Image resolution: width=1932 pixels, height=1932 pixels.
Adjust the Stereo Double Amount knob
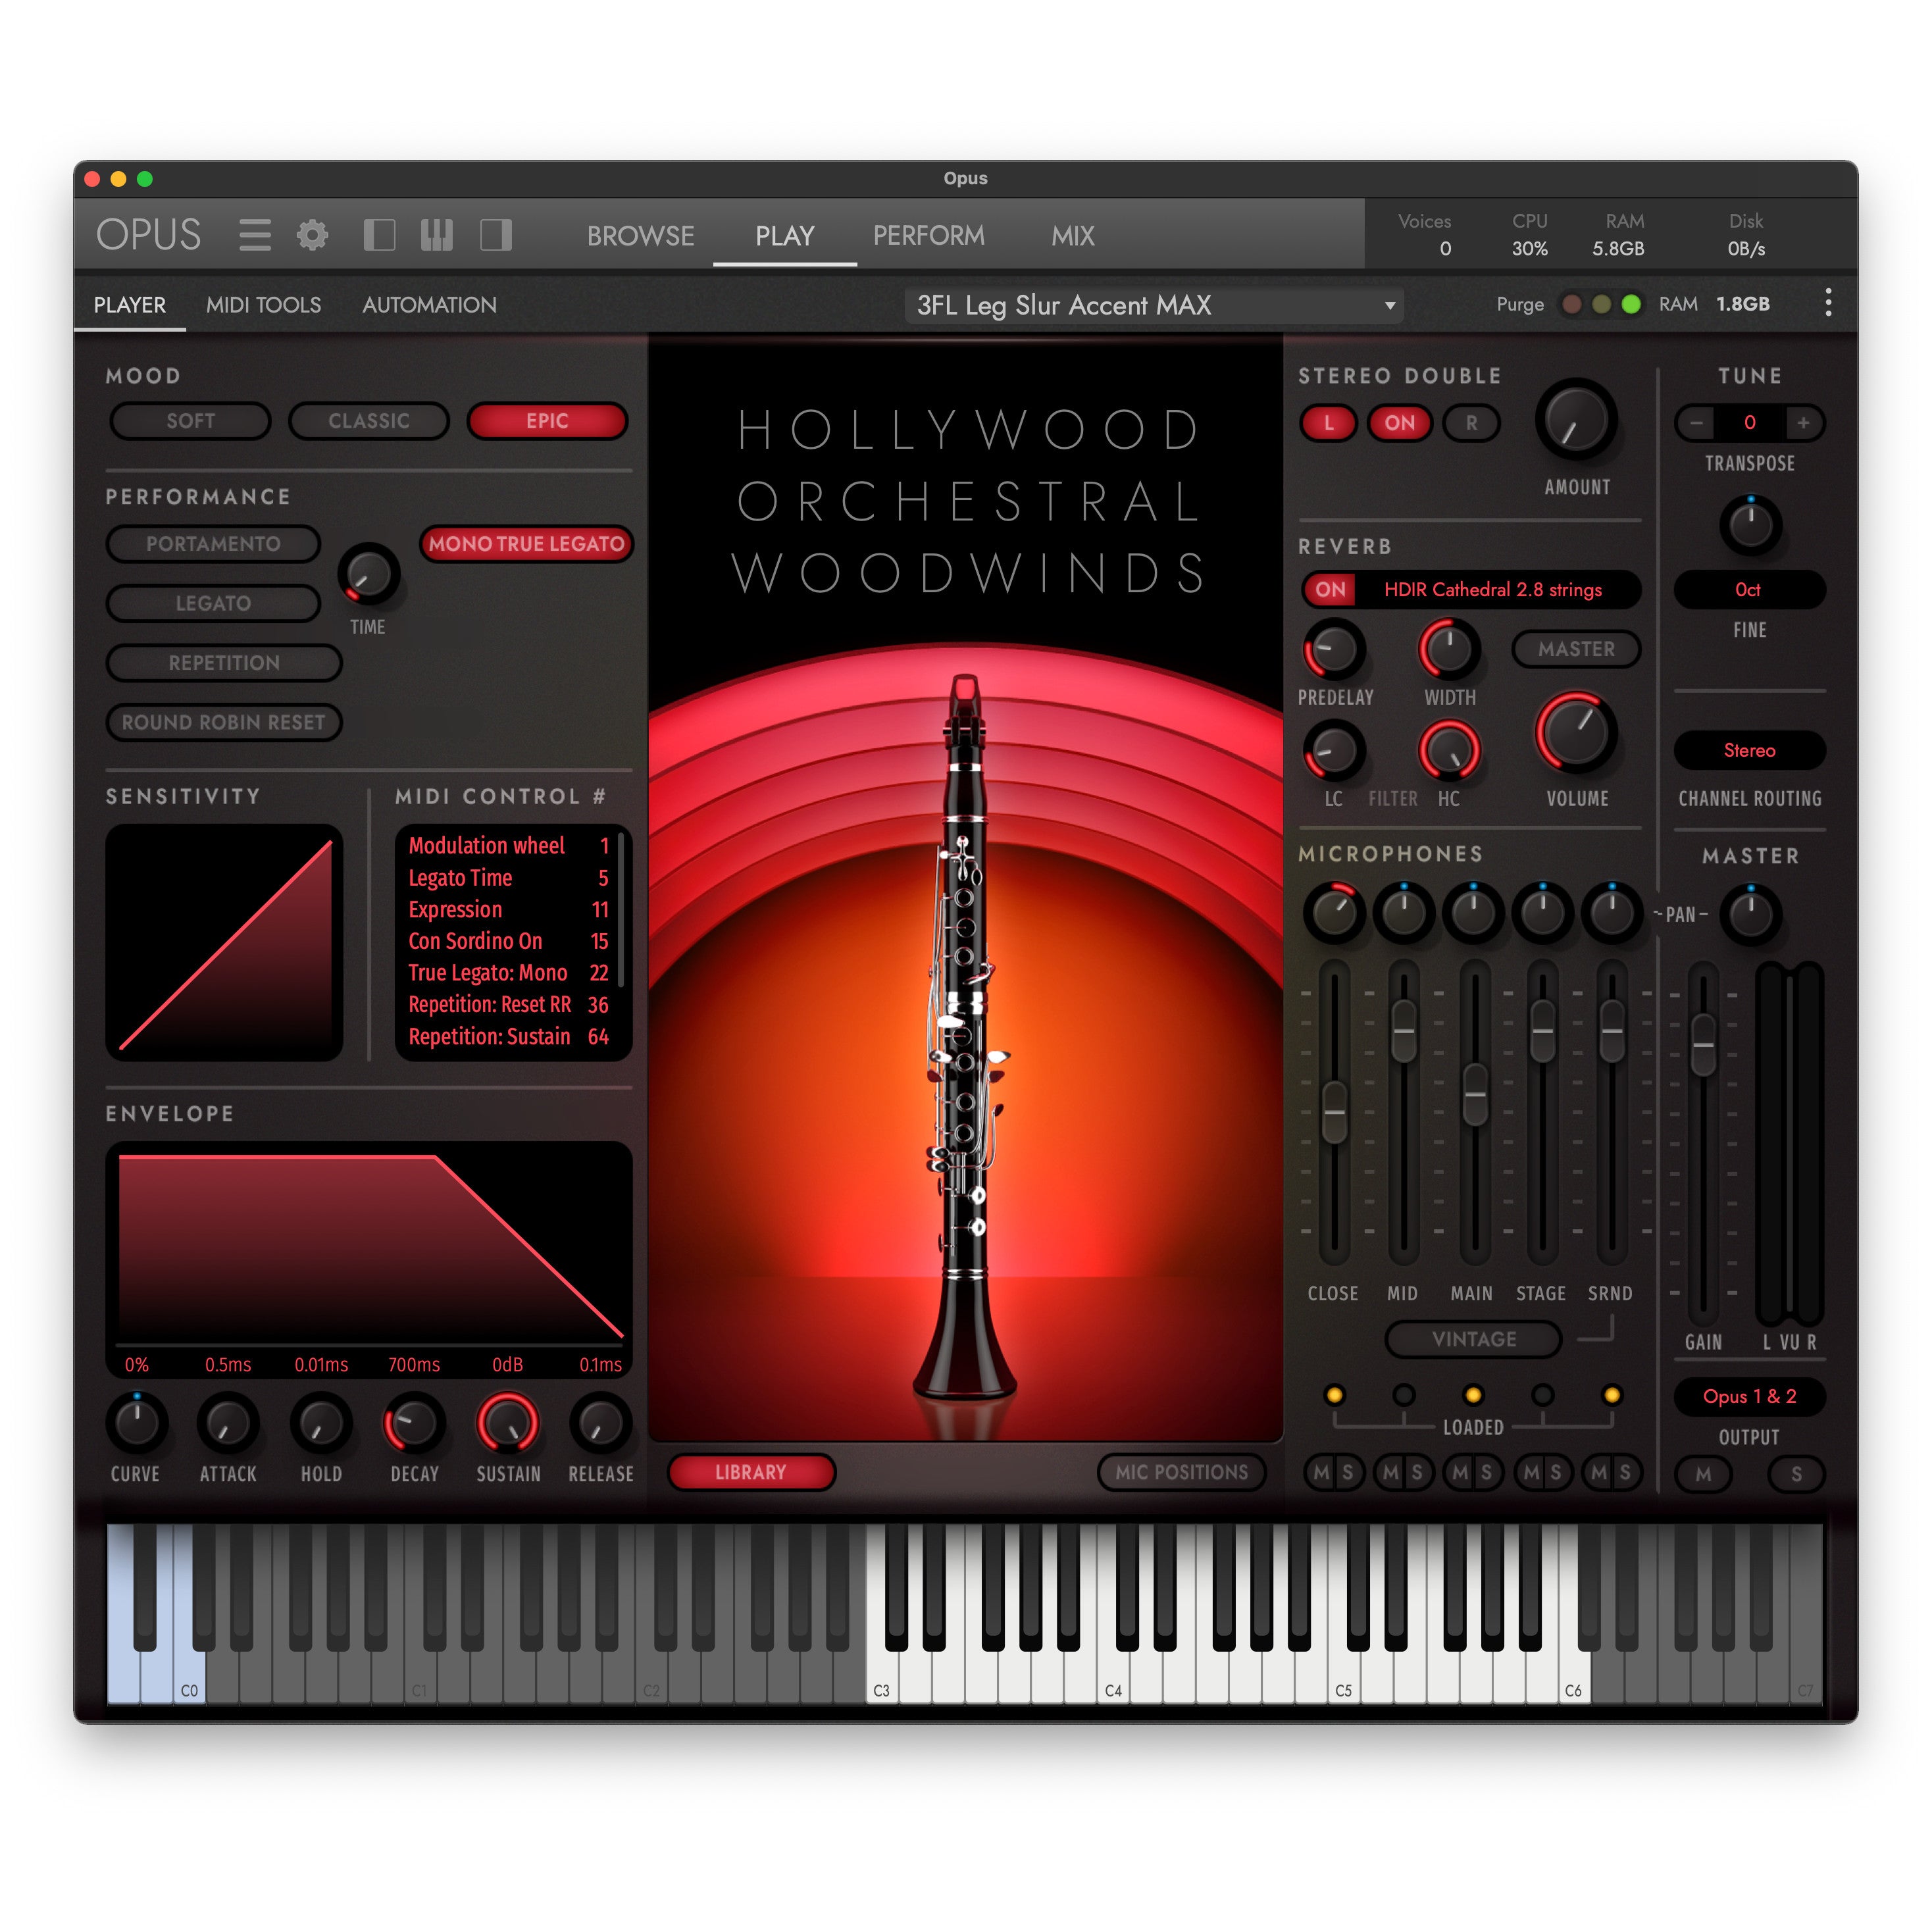coord(1576,420)
